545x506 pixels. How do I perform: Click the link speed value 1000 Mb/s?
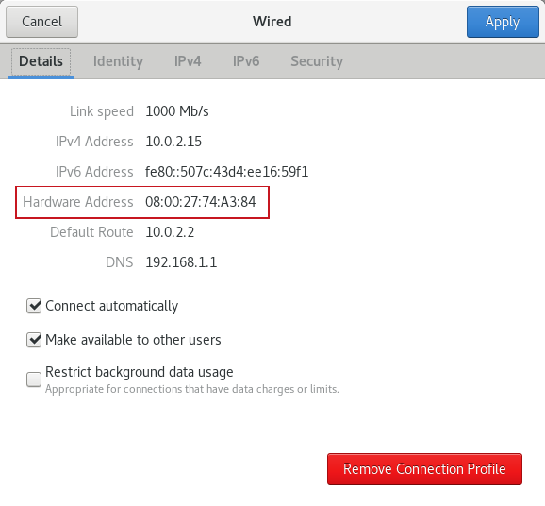(x=177, y=111)
